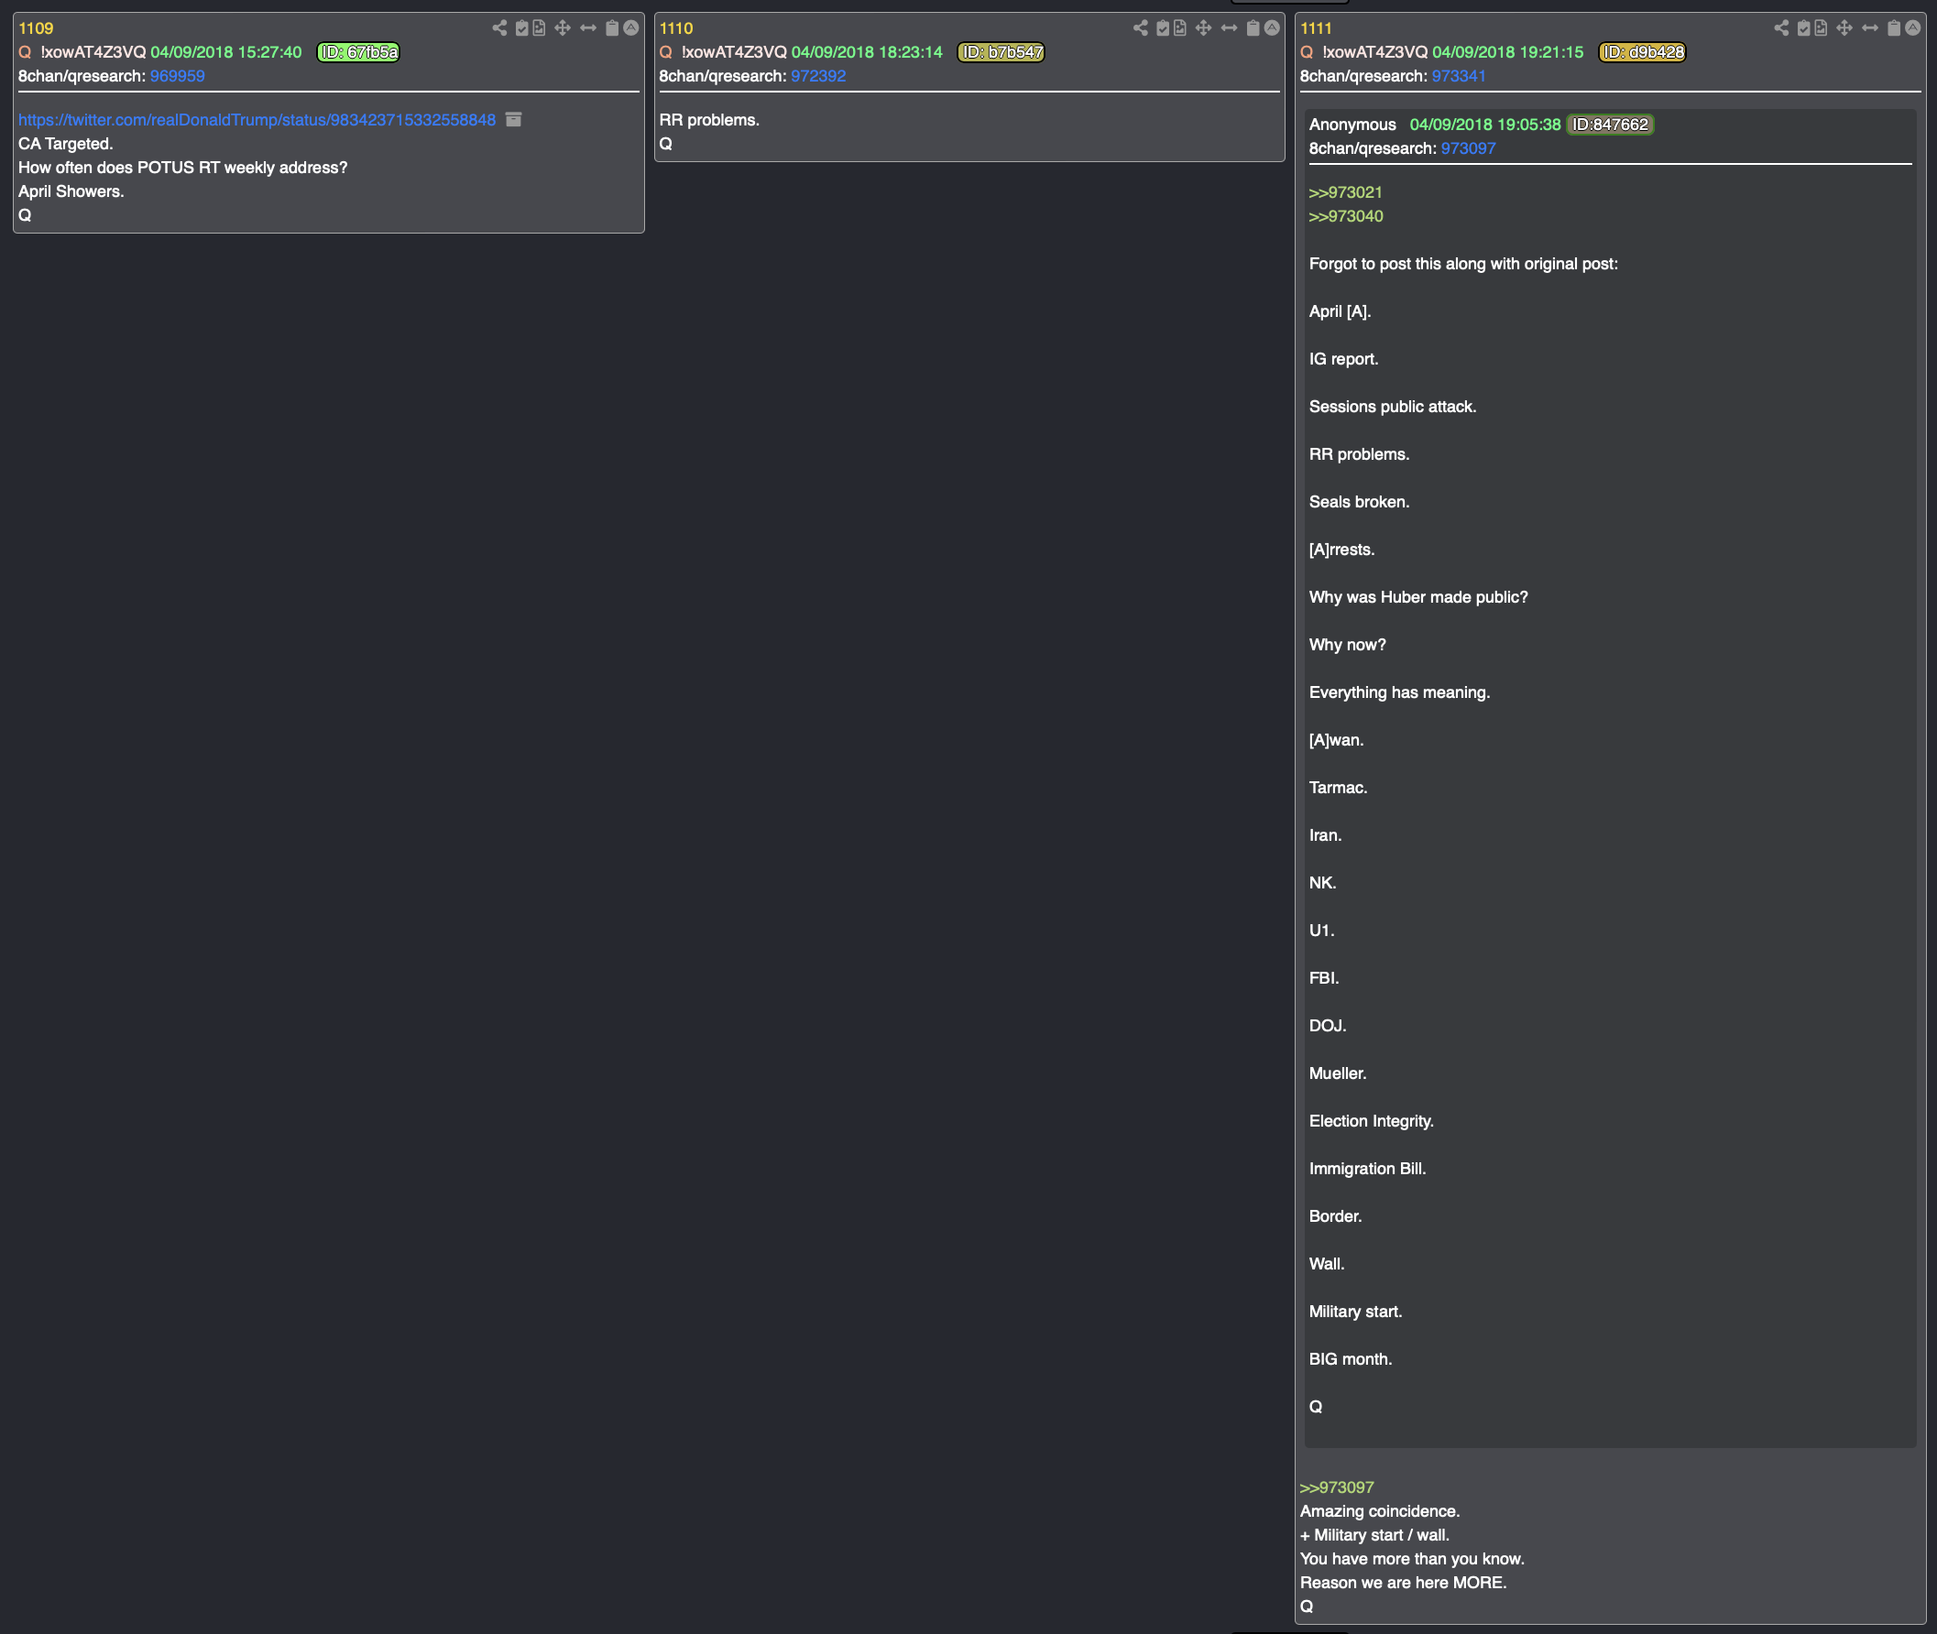Click the archive icon beside the Twitter link
The width and height of the screenshot is (1937, 1634).
513,119
